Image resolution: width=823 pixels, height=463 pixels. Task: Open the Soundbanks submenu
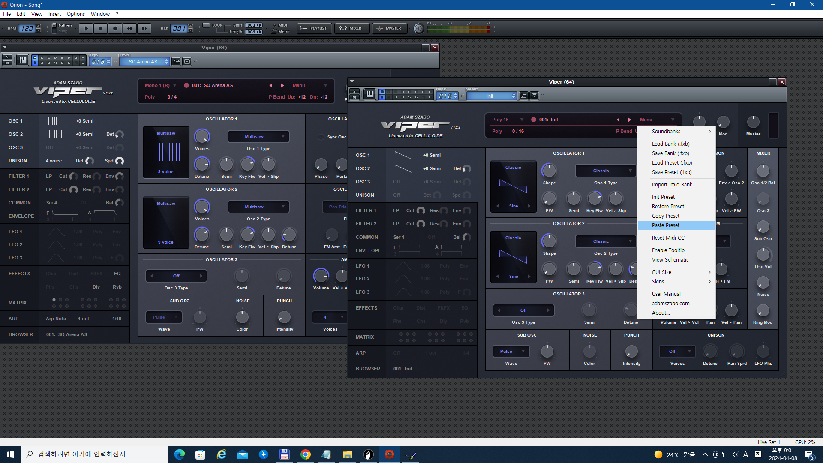[676, 132]
